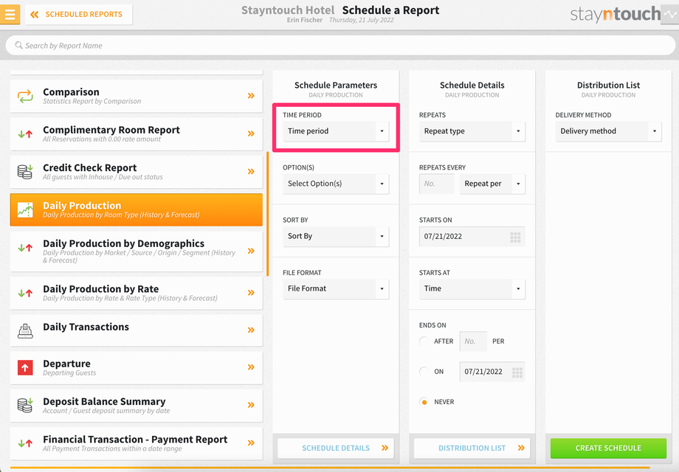Open Daily Production by Rate chevron
This screenshot has height=472, width=679.
click(251, 293)
